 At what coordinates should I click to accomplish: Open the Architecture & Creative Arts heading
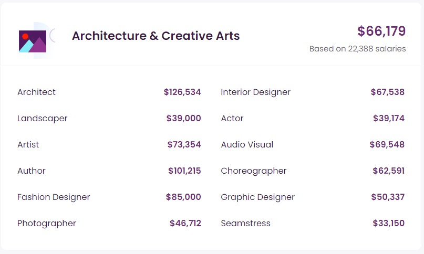click(x=156, y=36)
